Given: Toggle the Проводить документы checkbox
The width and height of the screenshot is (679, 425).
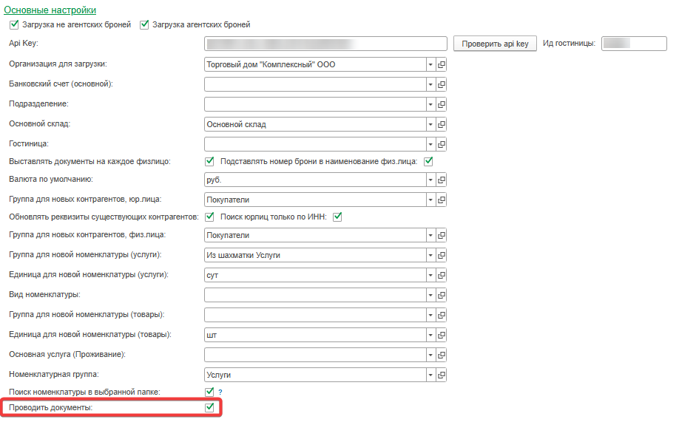Looking at the screenshot, I should click(209, 407).
